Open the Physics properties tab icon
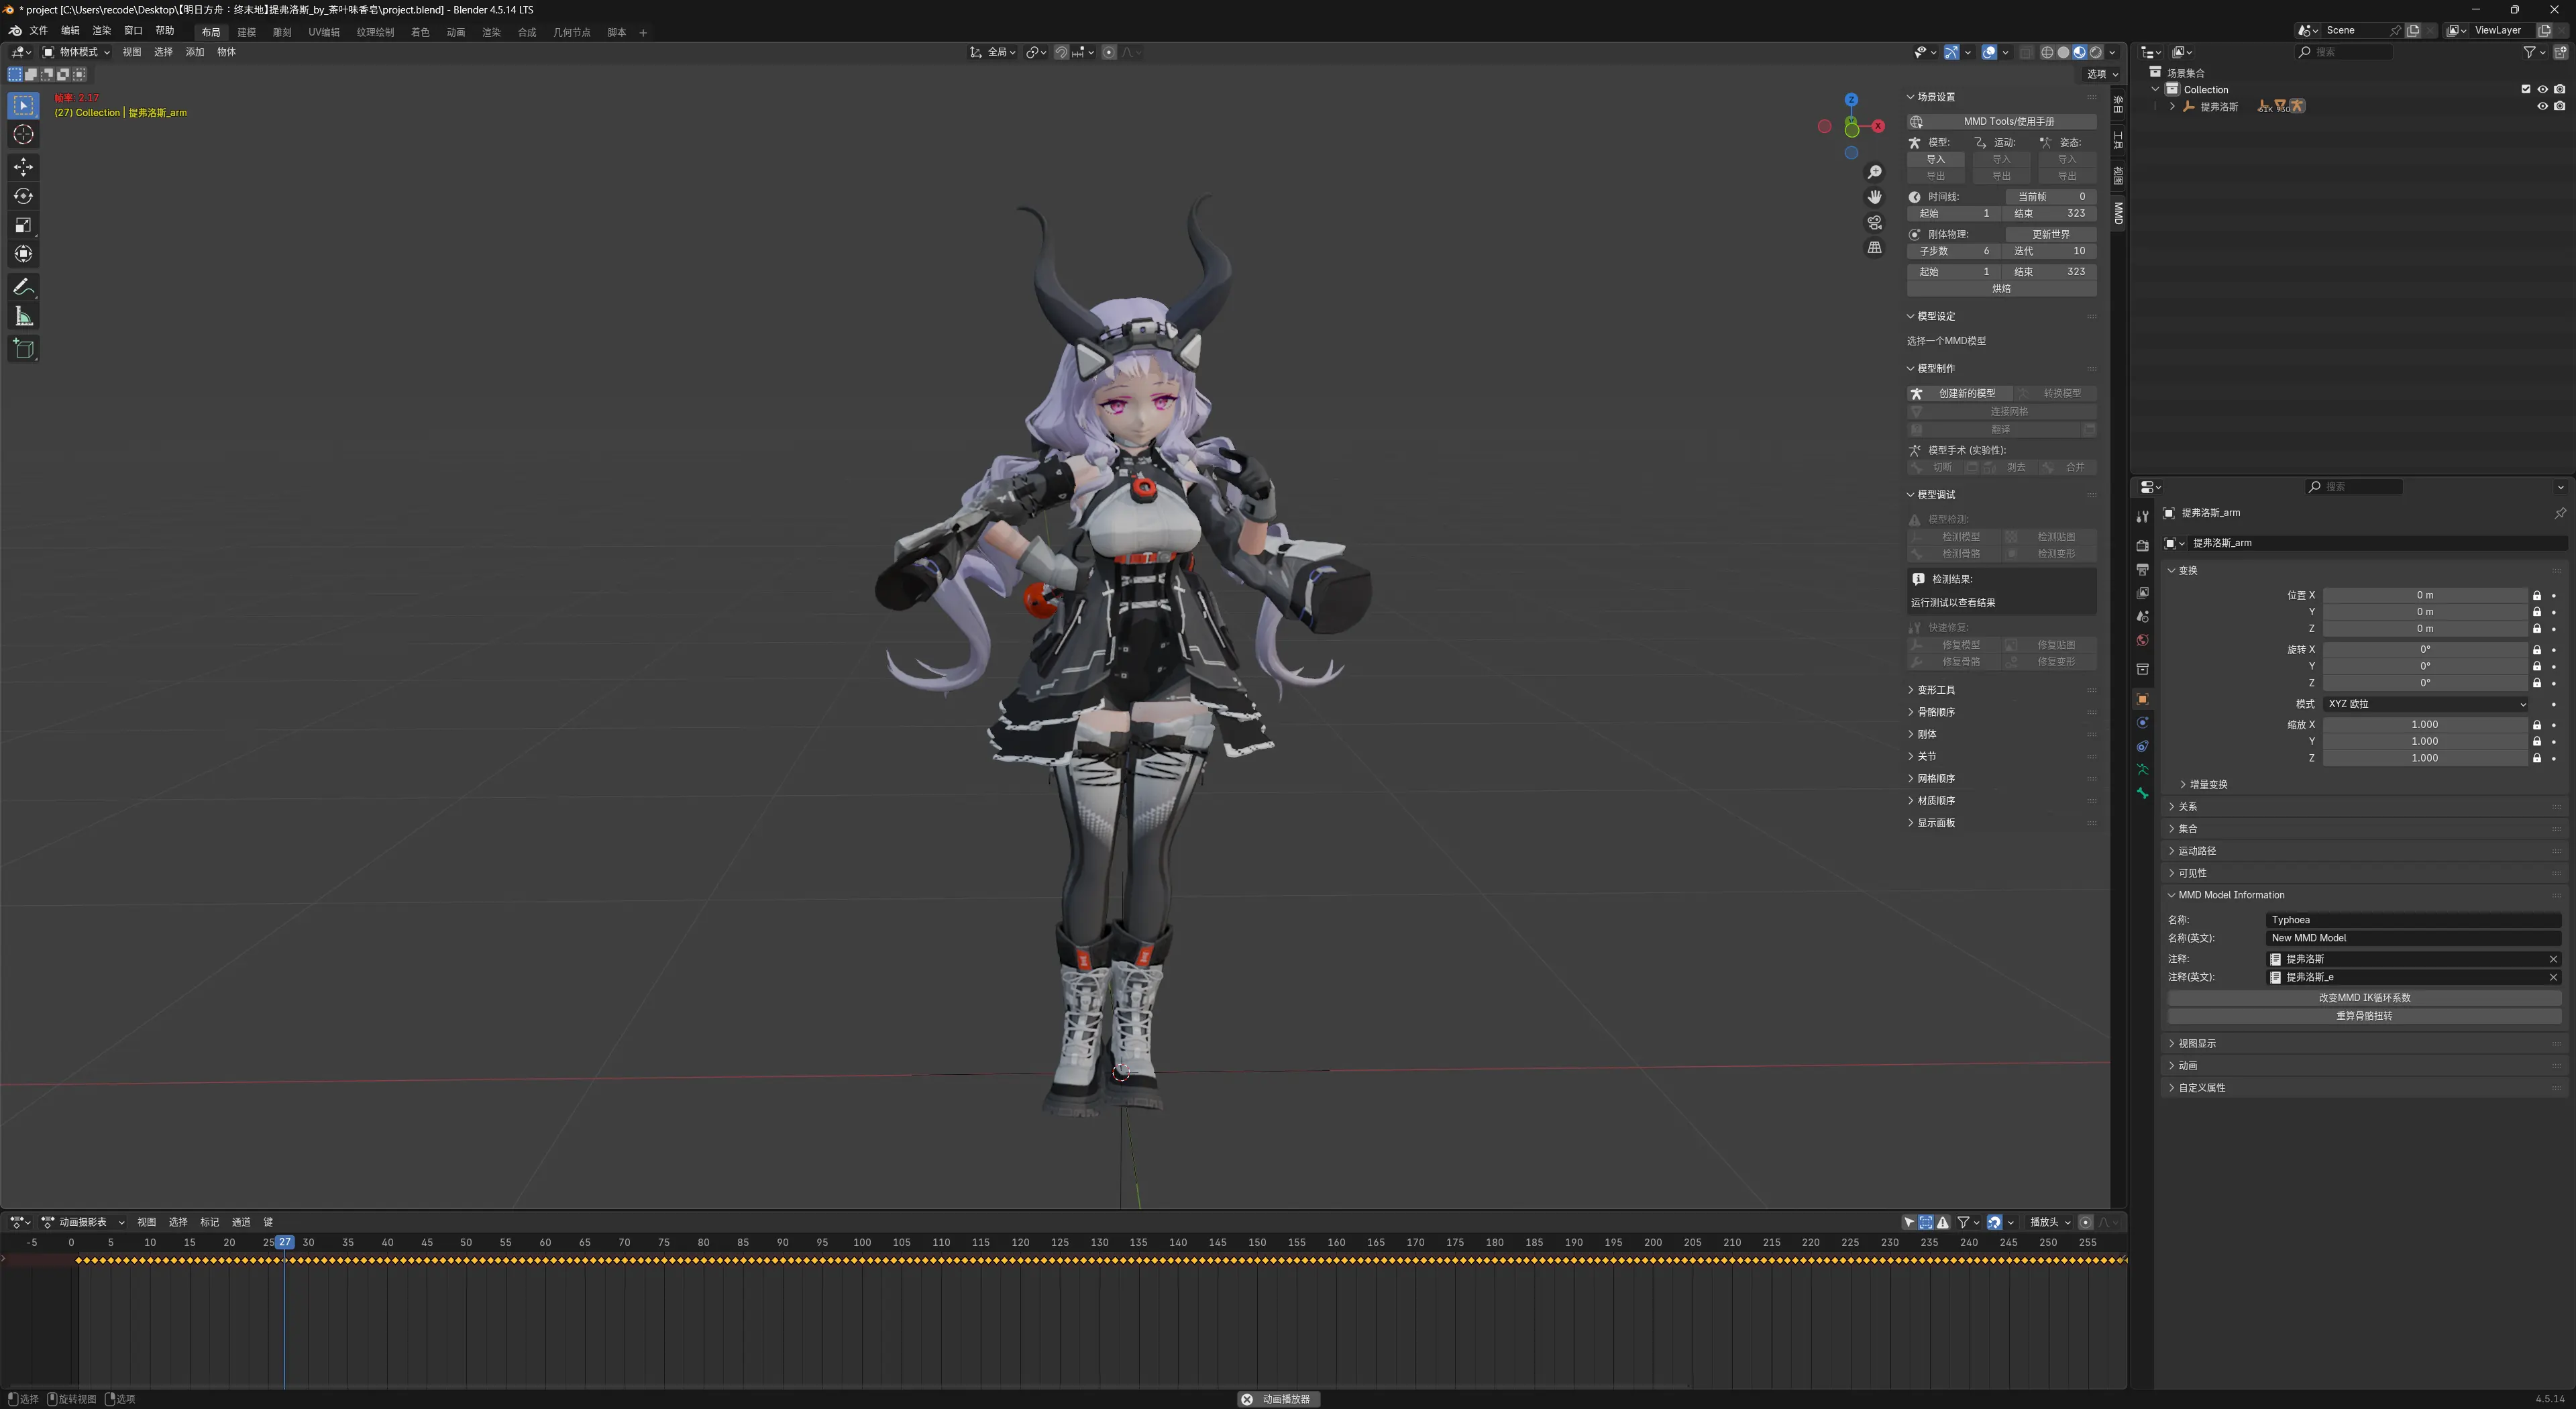 tap(2142, 722)
